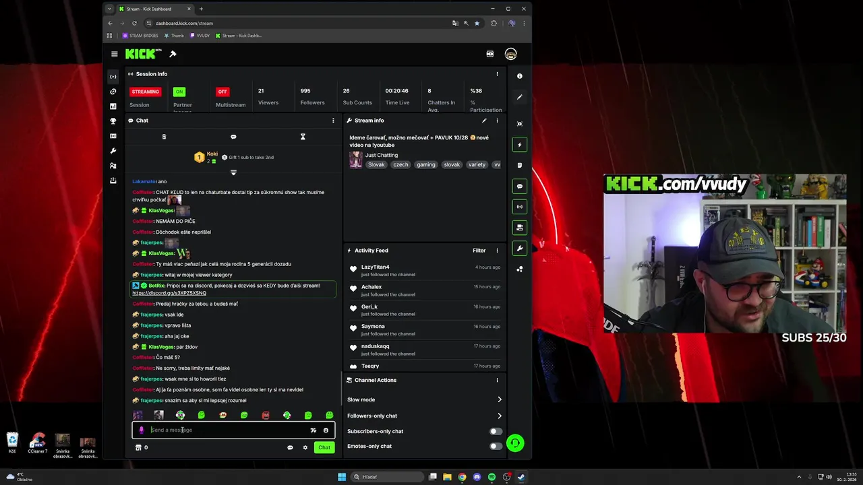Screen dimensions: 863x485
Task: Open the stream section in left sidebar
Action: tap(113, 76)
